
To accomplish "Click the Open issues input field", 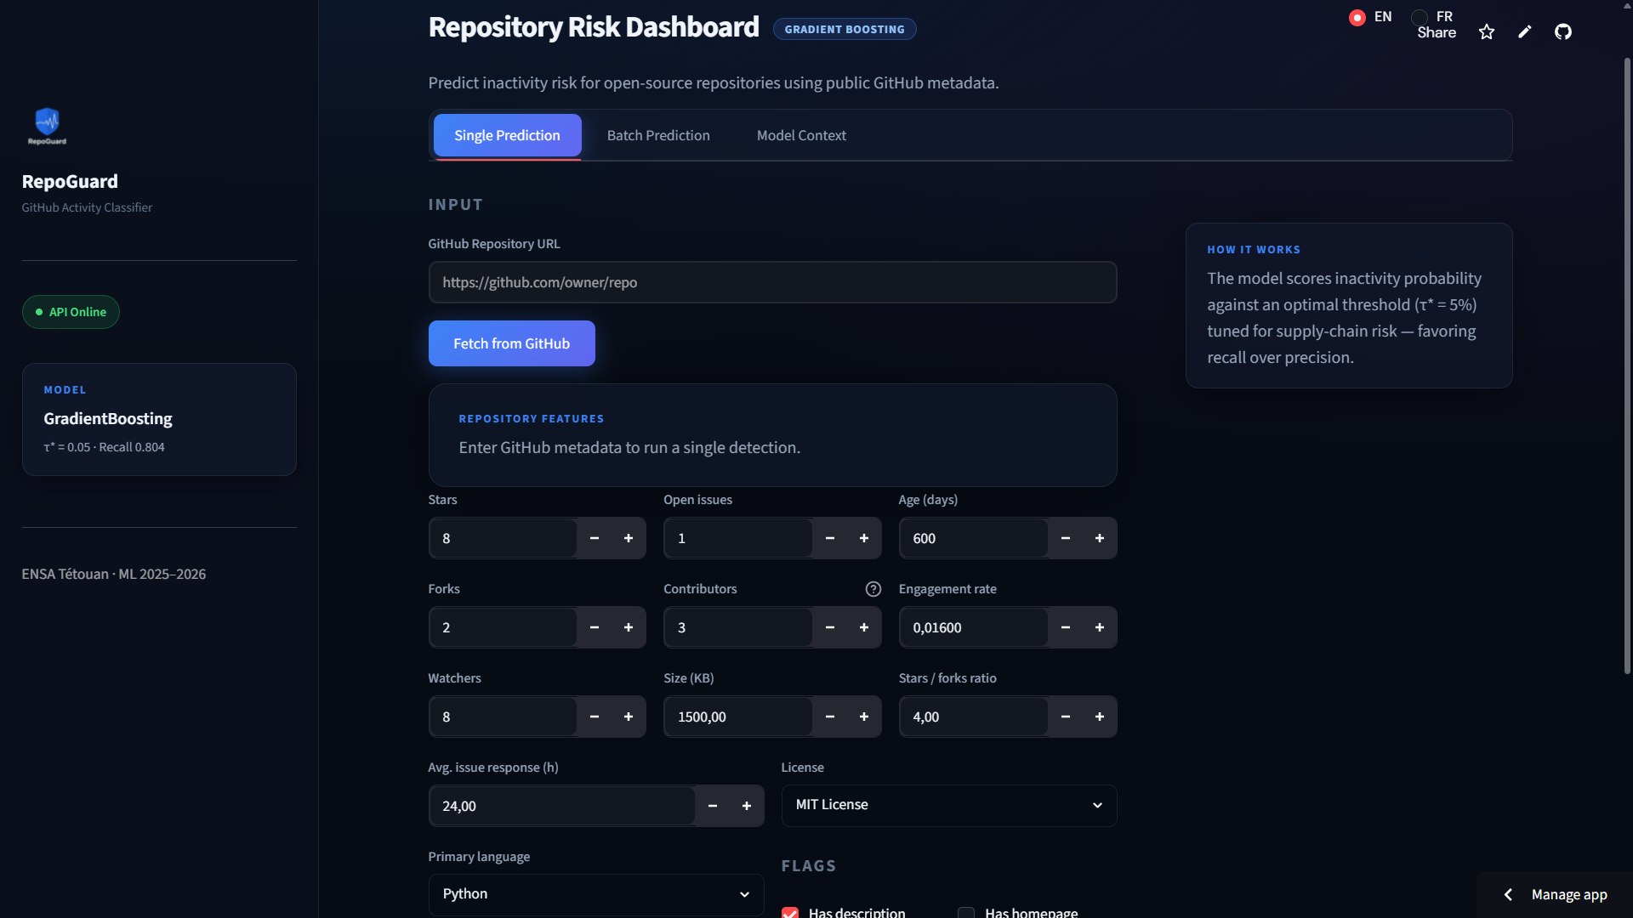I will tap(738, 538).
